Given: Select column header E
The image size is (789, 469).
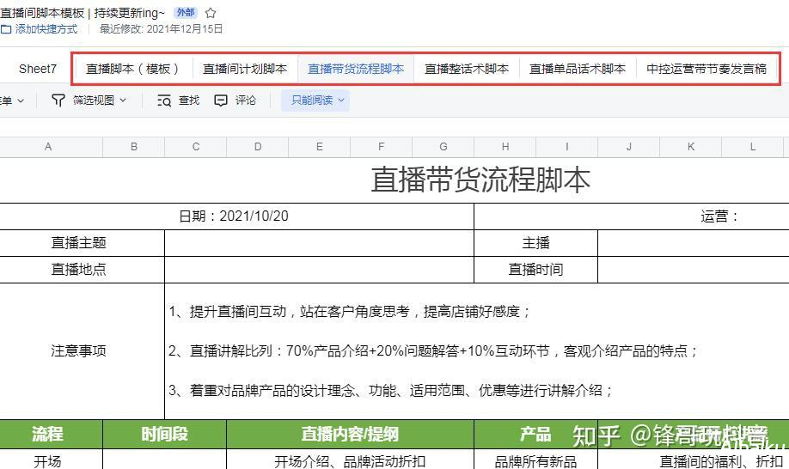Looking at the screenshot, I should pos(320,147).
